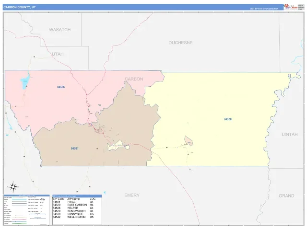Click the GRAND county label
Image resolution: width=307 pixels, height=230 pixels.
(286, 196)
